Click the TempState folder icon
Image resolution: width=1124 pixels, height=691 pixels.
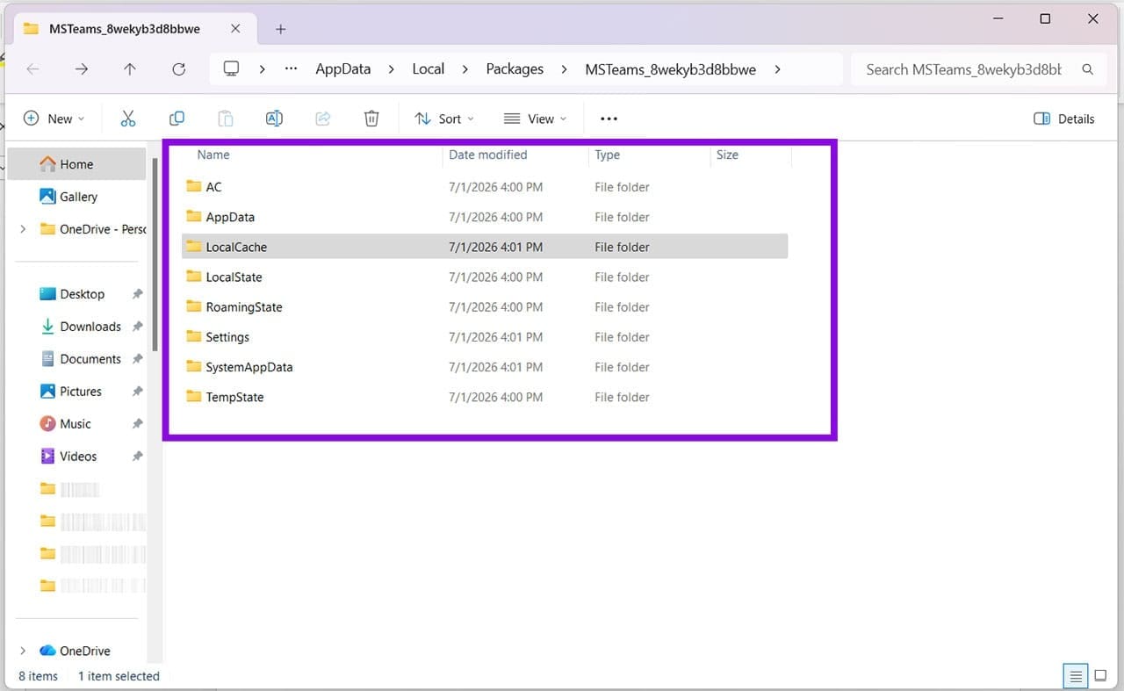pos(194,396)
